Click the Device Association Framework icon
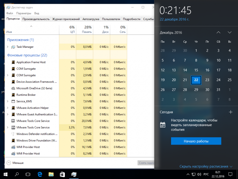The image size is (238, 179). pos(13,82)
